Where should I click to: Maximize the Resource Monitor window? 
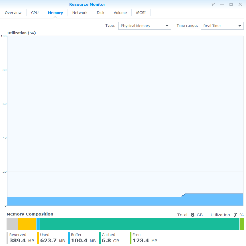(231, 4)
